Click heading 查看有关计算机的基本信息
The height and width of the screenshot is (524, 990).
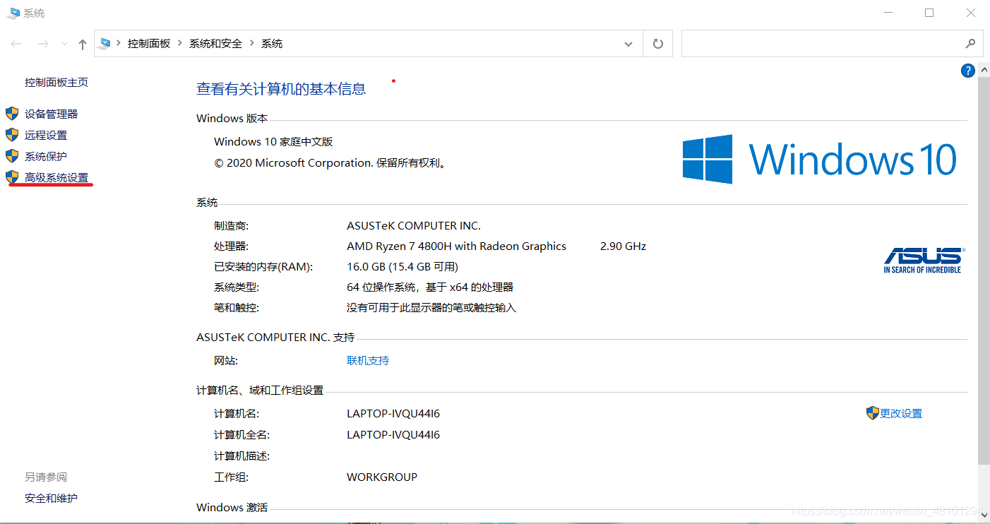281,89
